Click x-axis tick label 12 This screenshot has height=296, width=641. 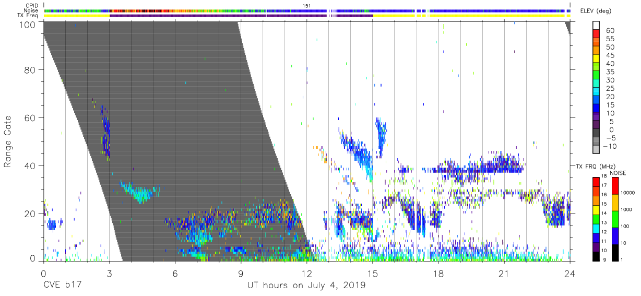tap(306, 274)
